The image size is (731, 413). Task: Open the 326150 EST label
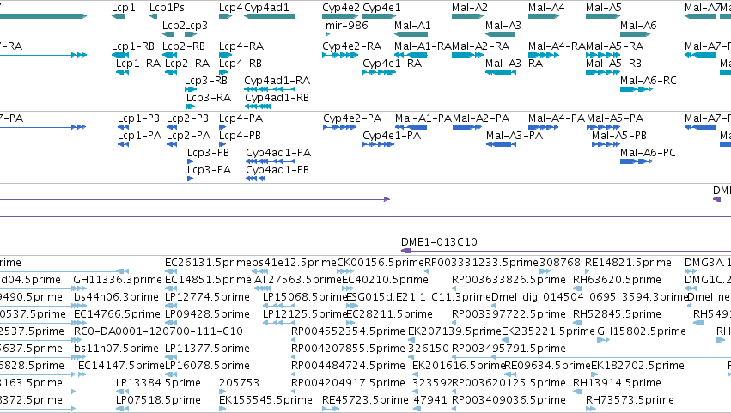(429, 349)
